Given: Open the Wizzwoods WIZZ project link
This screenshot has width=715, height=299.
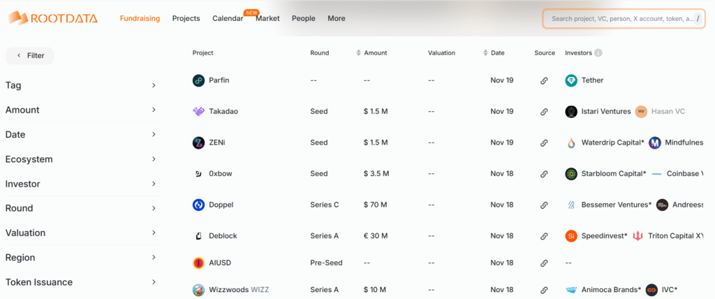Looking at the screenshot, I should 239,290.
